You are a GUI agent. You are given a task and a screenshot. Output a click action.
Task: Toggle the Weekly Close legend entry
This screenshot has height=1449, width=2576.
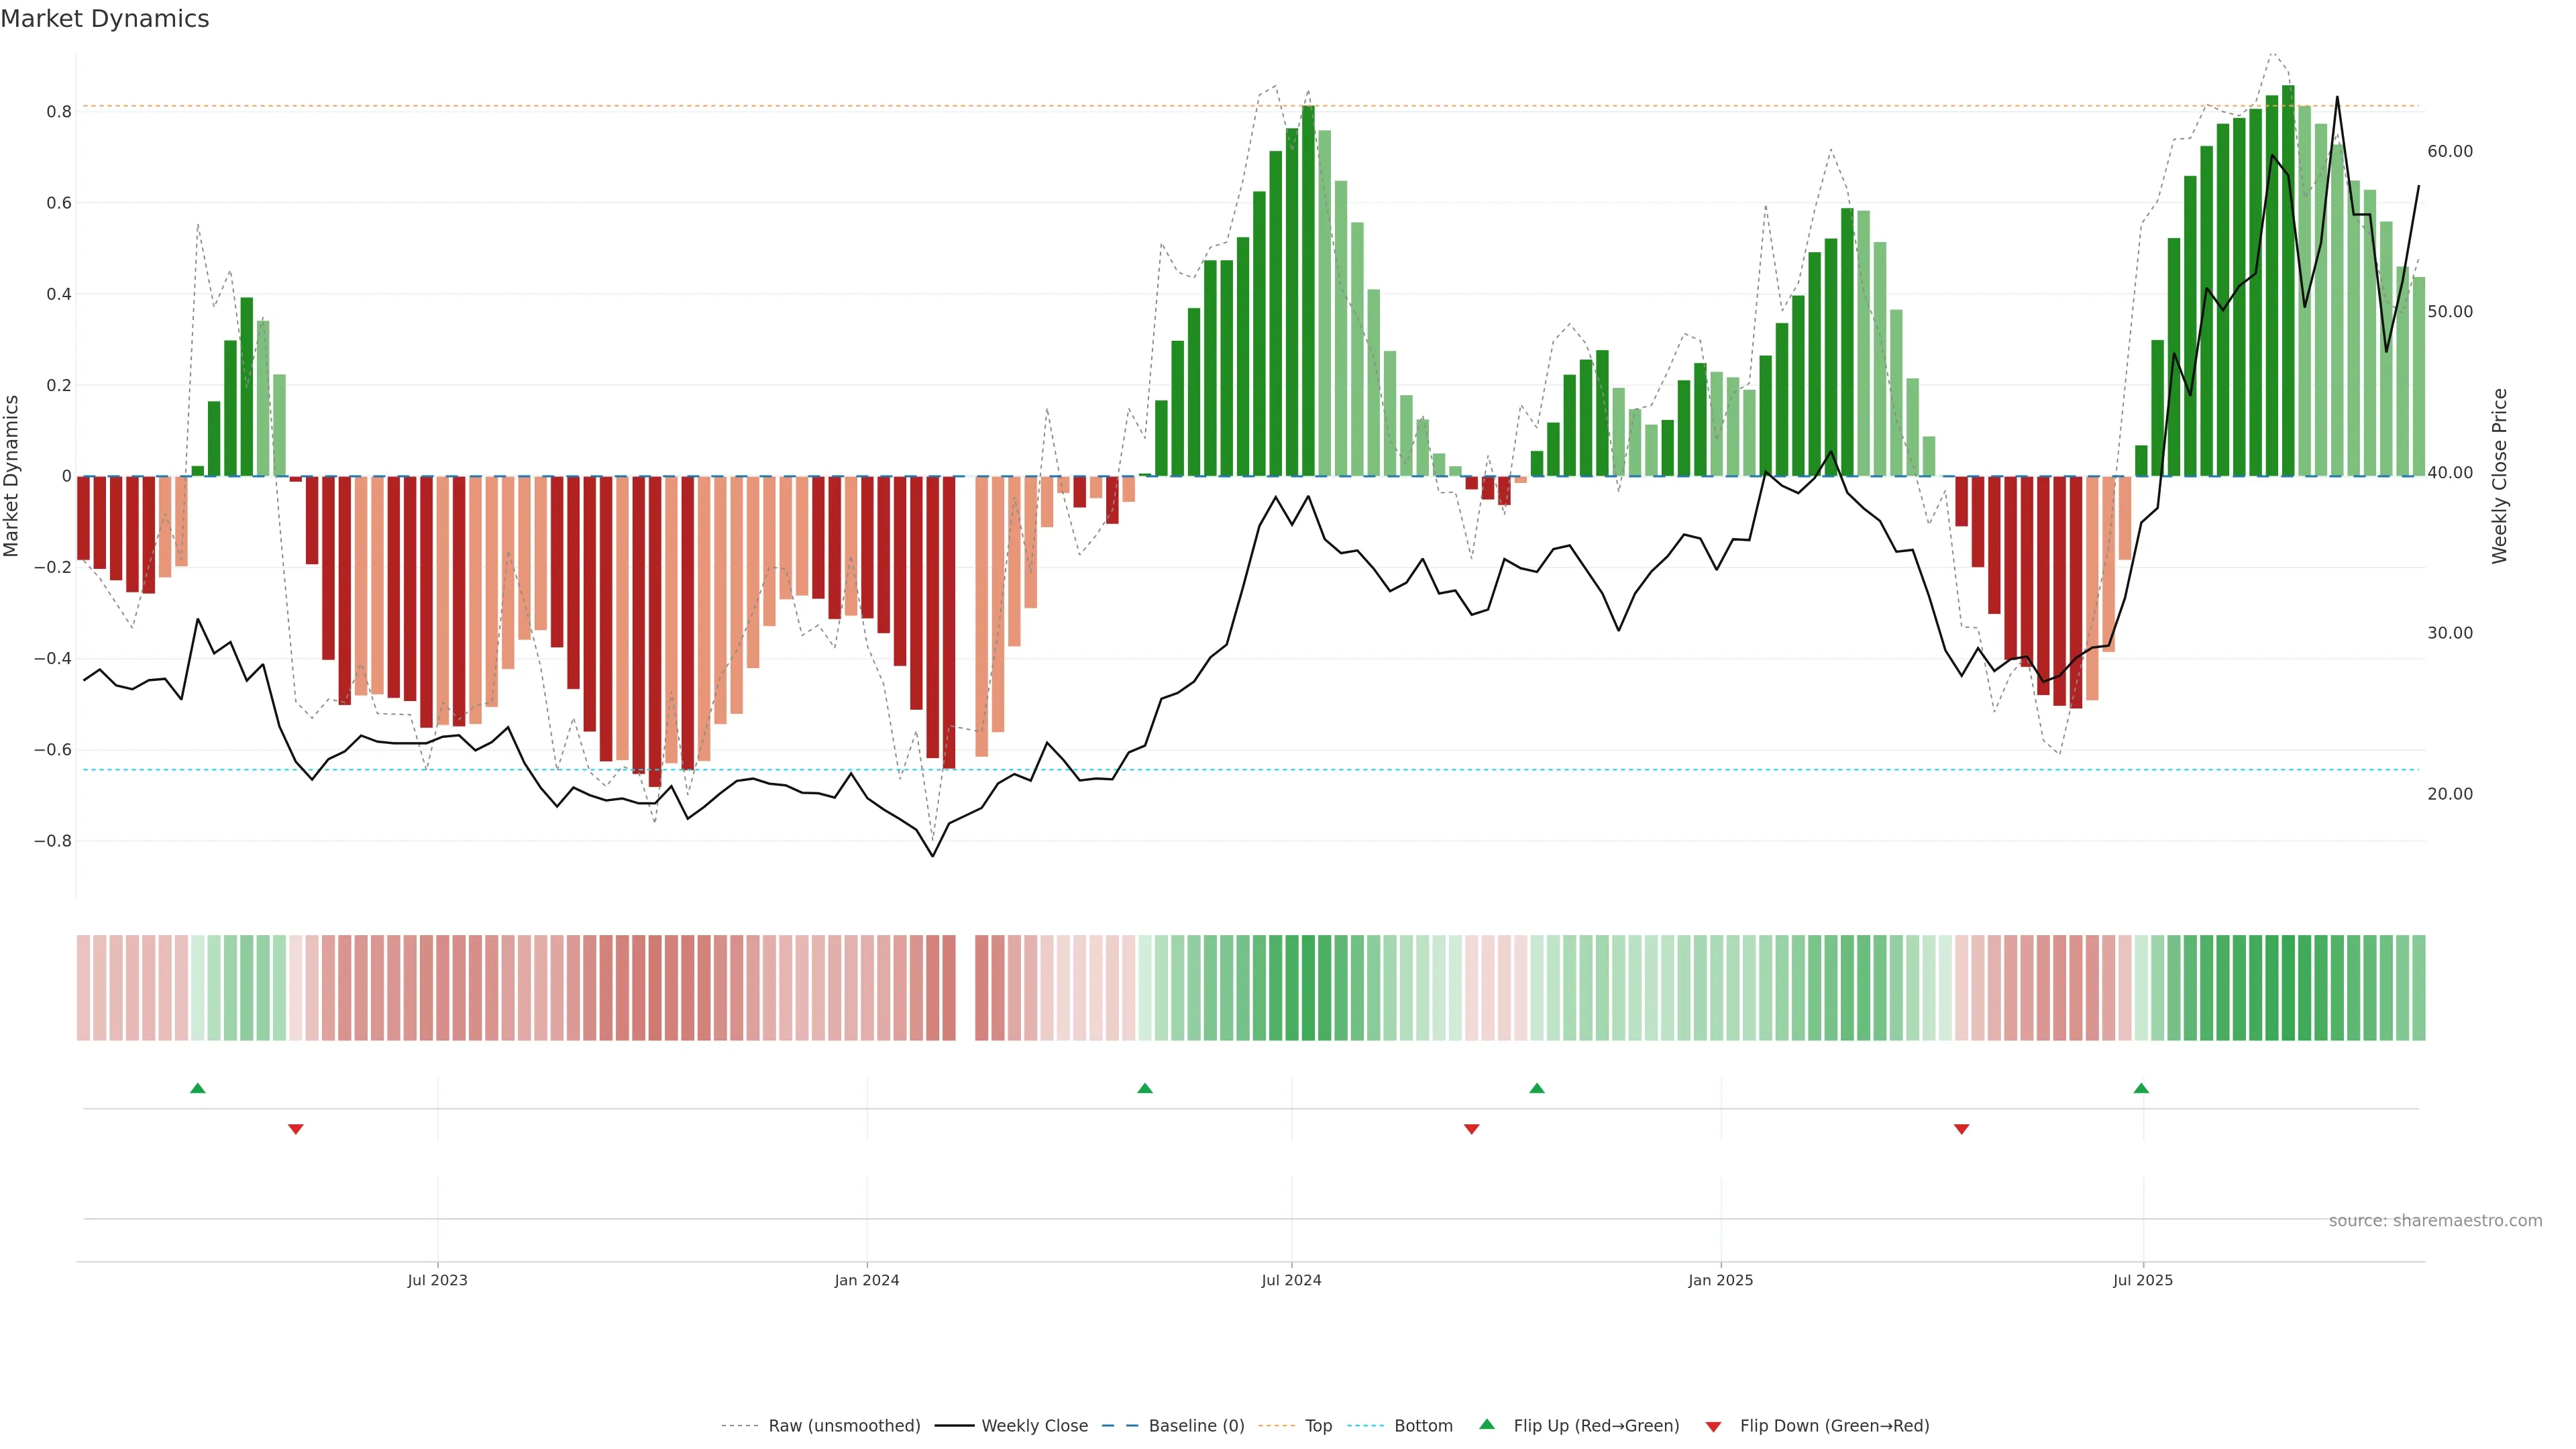coord(1034,1426)
